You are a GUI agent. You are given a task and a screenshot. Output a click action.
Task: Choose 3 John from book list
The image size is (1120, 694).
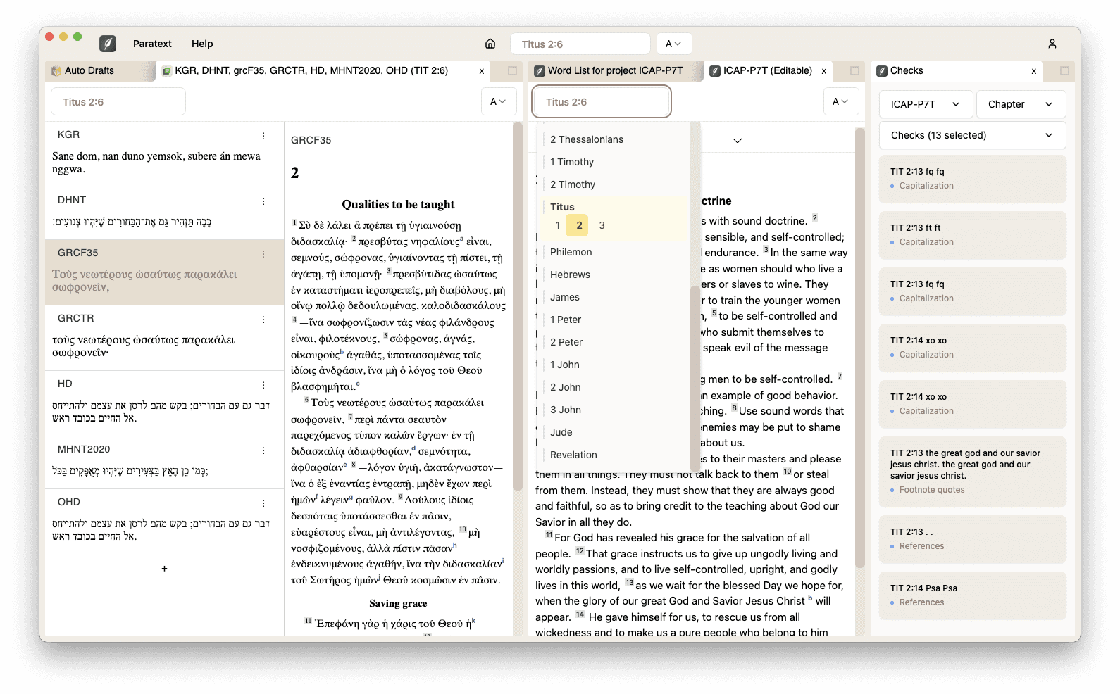(x=614, y=410)
